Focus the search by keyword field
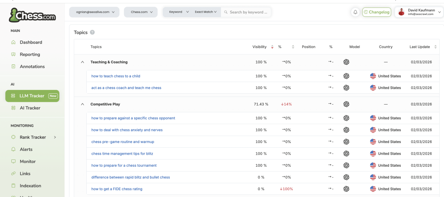 (249, 12)
